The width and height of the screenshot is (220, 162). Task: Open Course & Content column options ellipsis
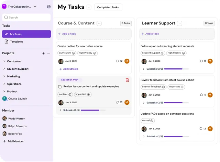[x=99, y=23]
